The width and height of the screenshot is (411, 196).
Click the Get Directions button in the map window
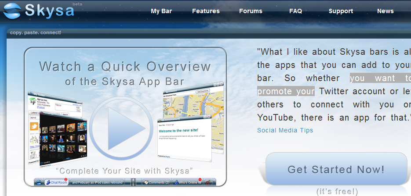click(203, 91)
